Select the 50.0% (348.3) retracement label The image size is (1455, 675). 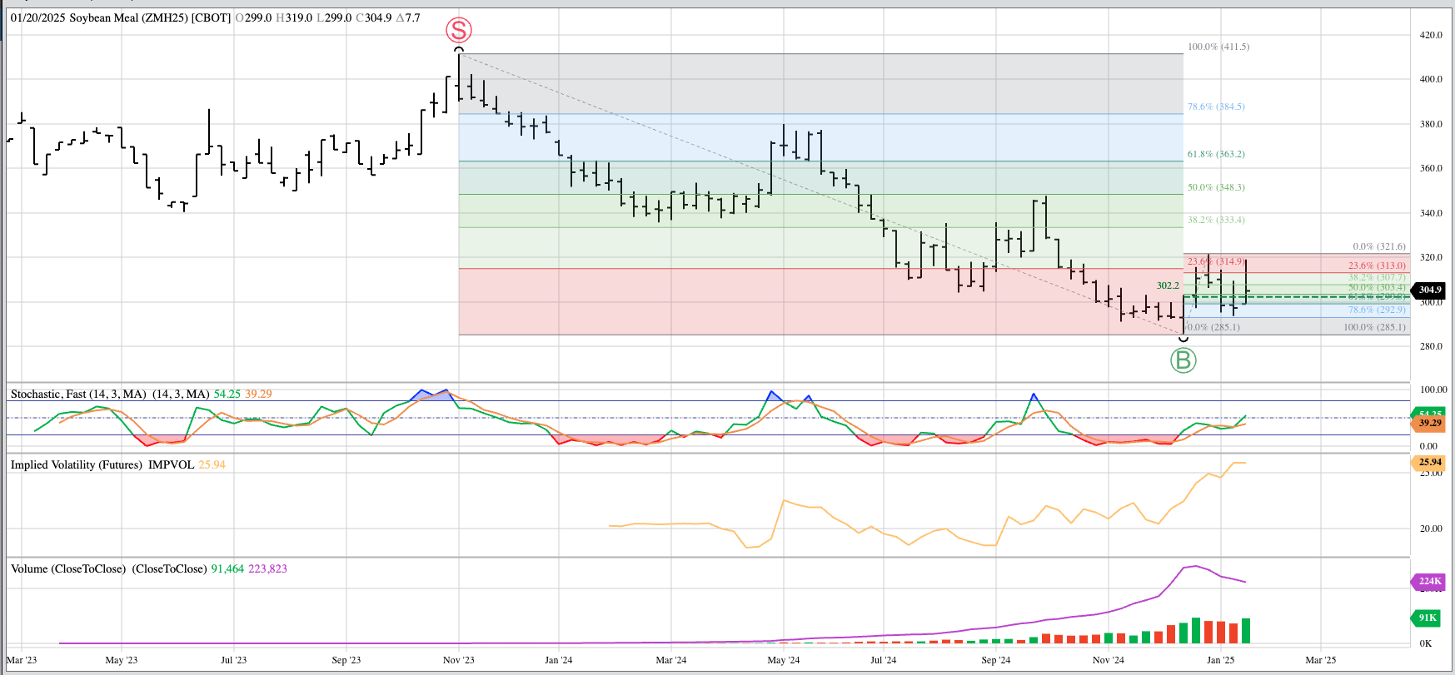[1216, 187]
